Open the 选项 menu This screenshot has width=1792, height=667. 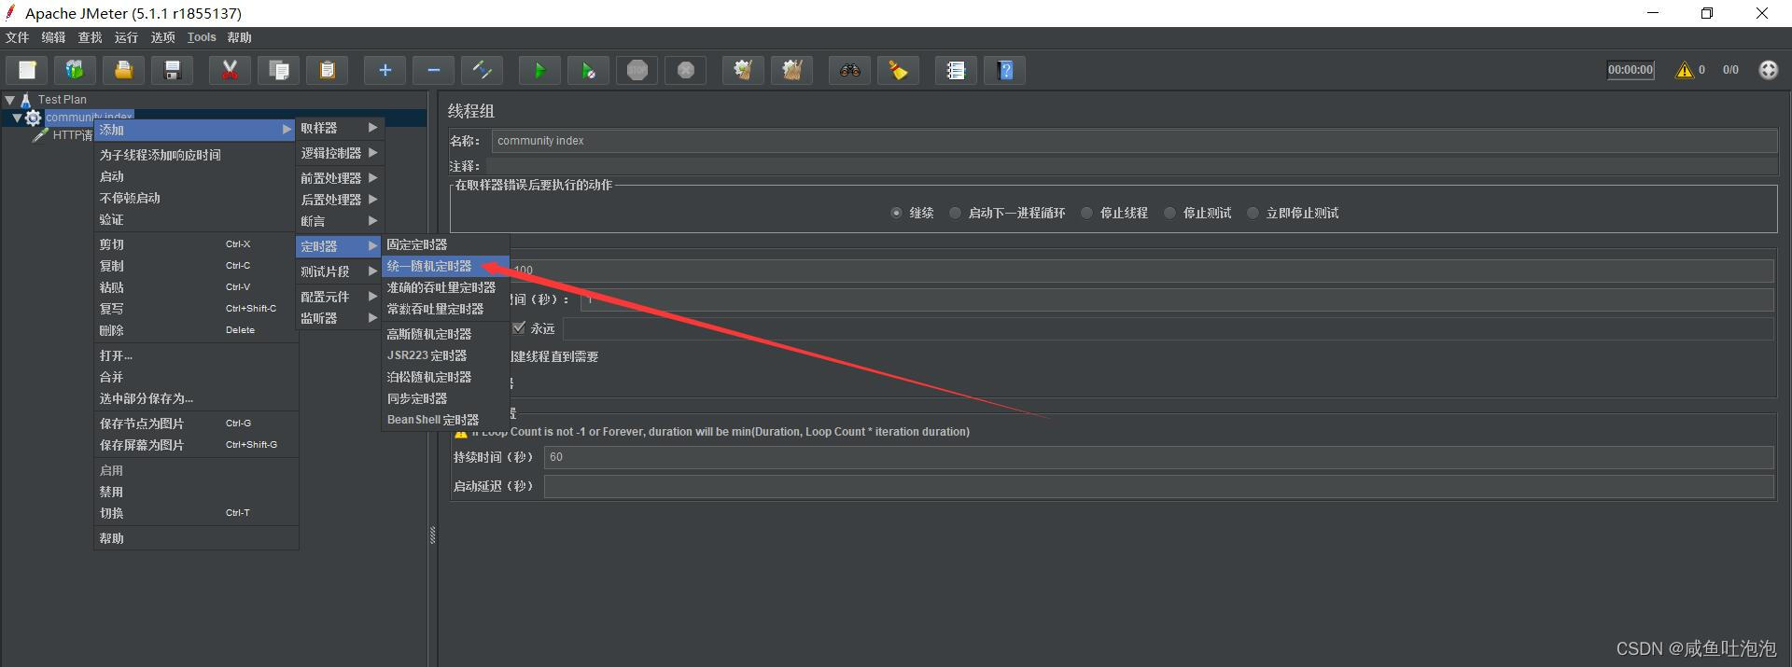pos(162,37)
